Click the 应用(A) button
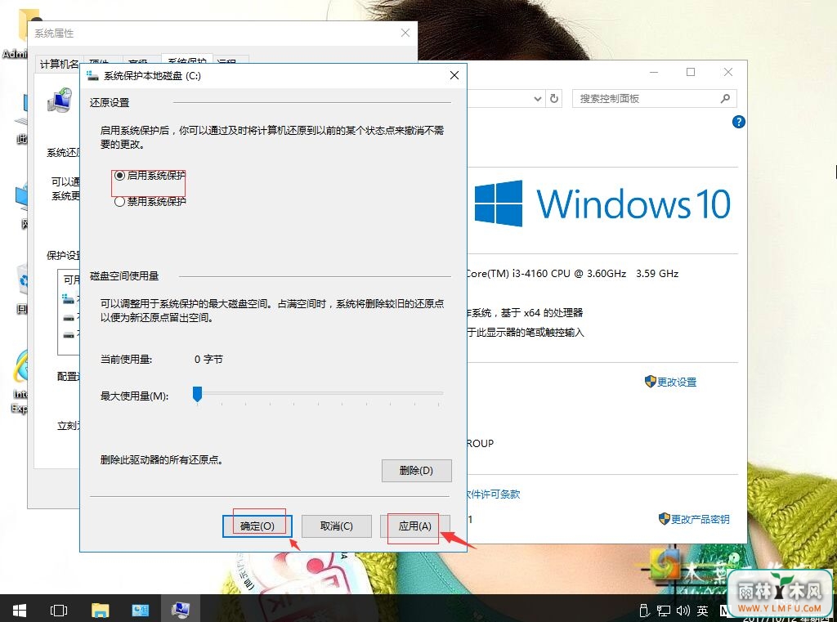The image size is (837, 622). pyautogui.click(x=414, y=526)
